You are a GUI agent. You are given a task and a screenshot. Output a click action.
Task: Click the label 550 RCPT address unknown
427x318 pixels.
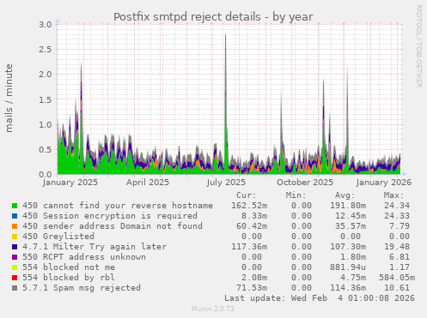(84, 257)
